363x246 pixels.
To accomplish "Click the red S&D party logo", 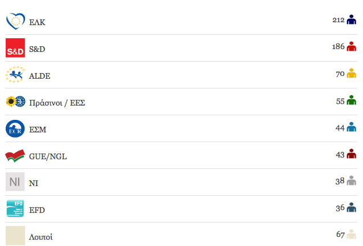I will coord(15,48).
